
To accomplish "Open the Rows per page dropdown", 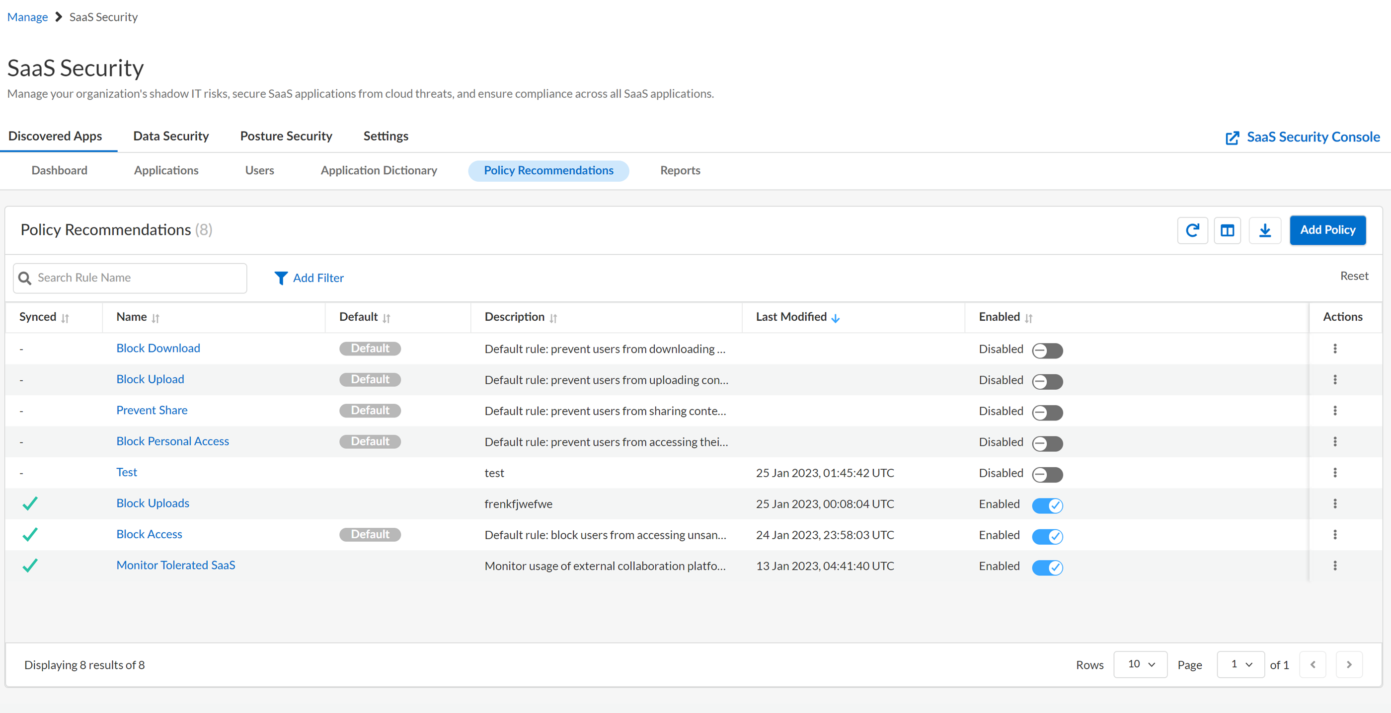I will (x=1141, y=664).
